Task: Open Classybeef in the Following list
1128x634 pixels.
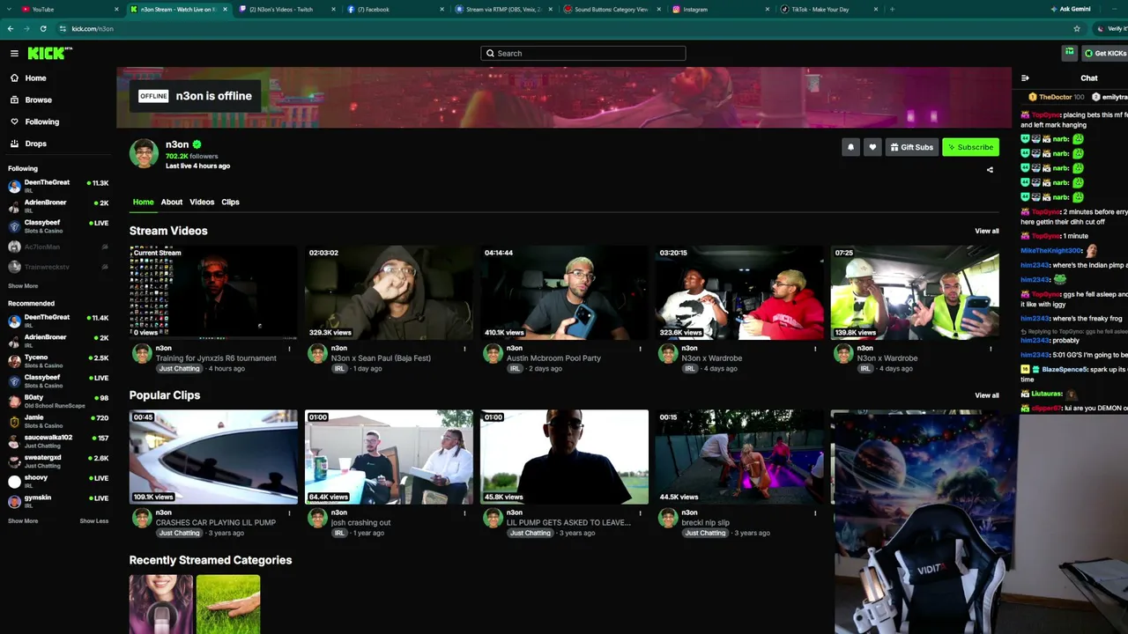Action: coord(58,226)
